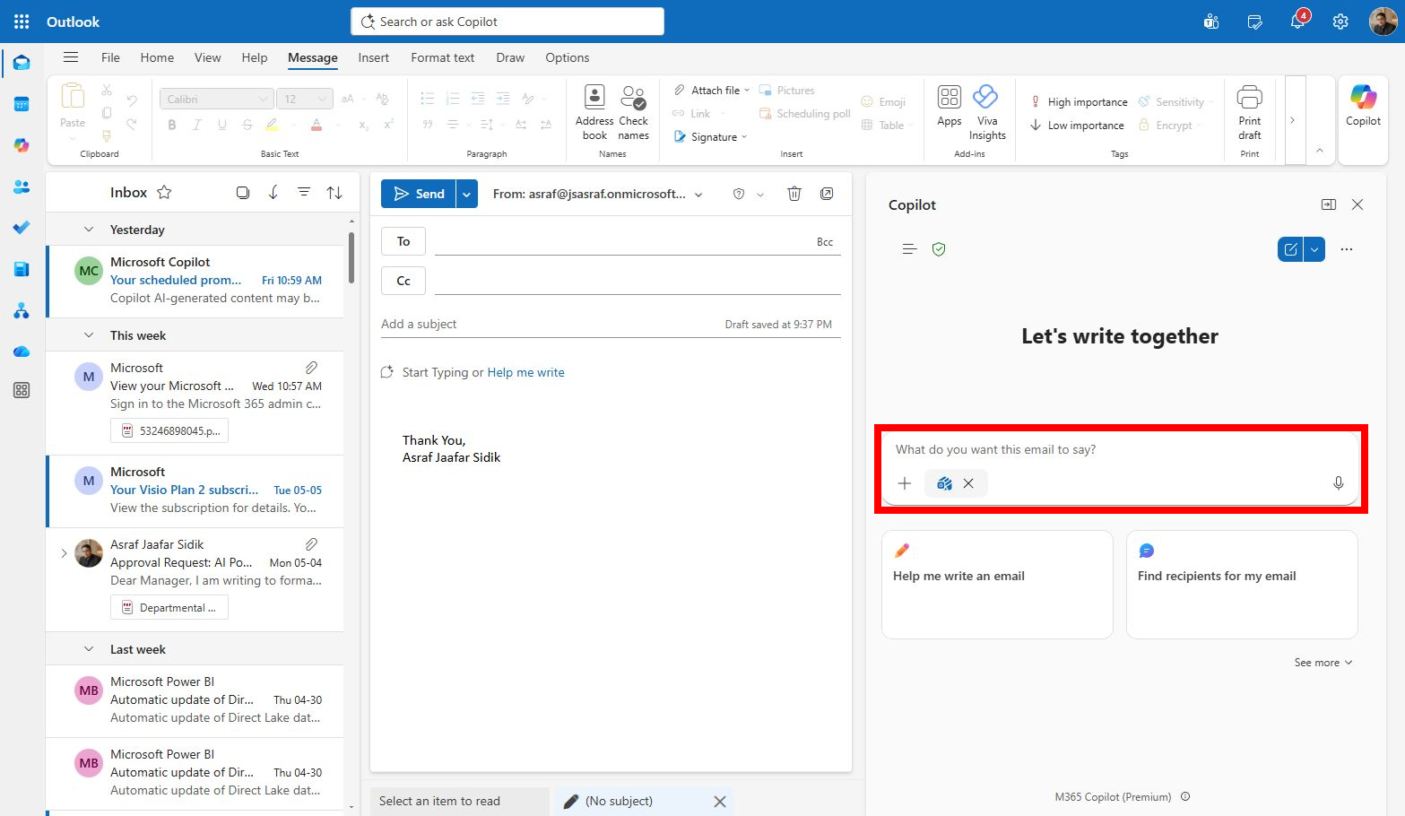Switch to Insert tab
Image resolution: width=1405 pixels, height=816 pixels.
[373, 57]
